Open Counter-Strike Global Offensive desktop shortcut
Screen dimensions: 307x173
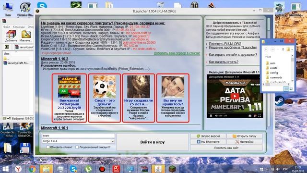click(x=25, y=130)
